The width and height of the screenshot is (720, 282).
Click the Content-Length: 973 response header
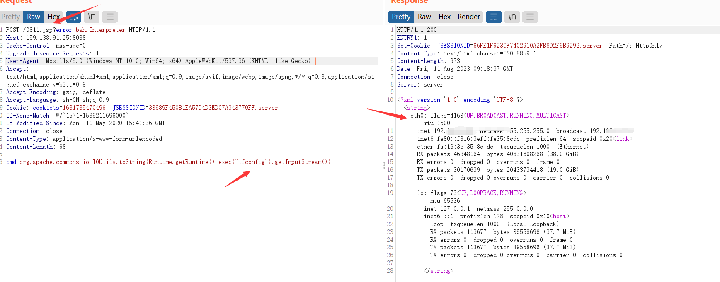(x=428, y=61)
